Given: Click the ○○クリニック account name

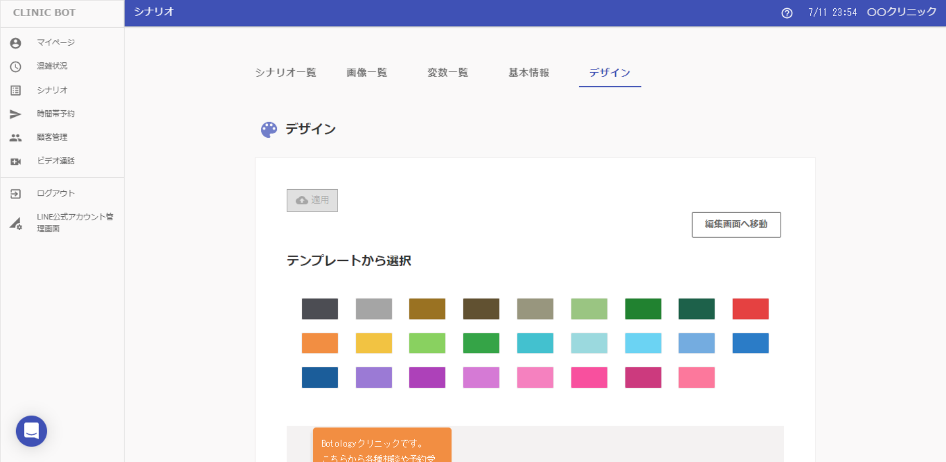Looking at the screenshot, I should [901, 12].
